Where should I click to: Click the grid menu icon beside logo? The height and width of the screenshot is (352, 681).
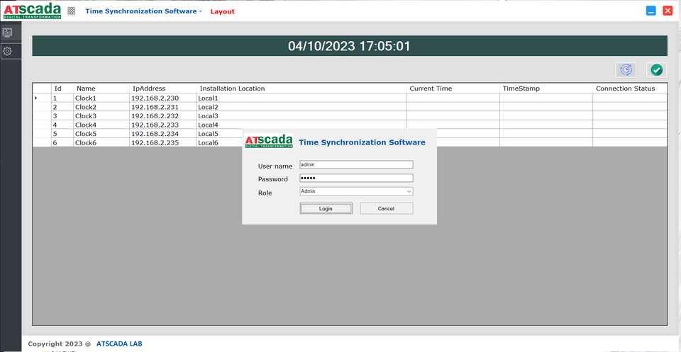[x=71, y=11]
